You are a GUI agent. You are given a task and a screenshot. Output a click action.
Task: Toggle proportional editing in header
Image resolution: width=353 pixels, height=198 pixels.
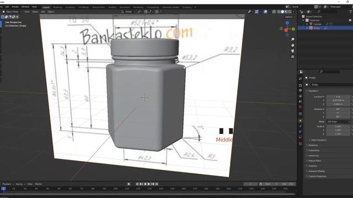click(157, 12)
